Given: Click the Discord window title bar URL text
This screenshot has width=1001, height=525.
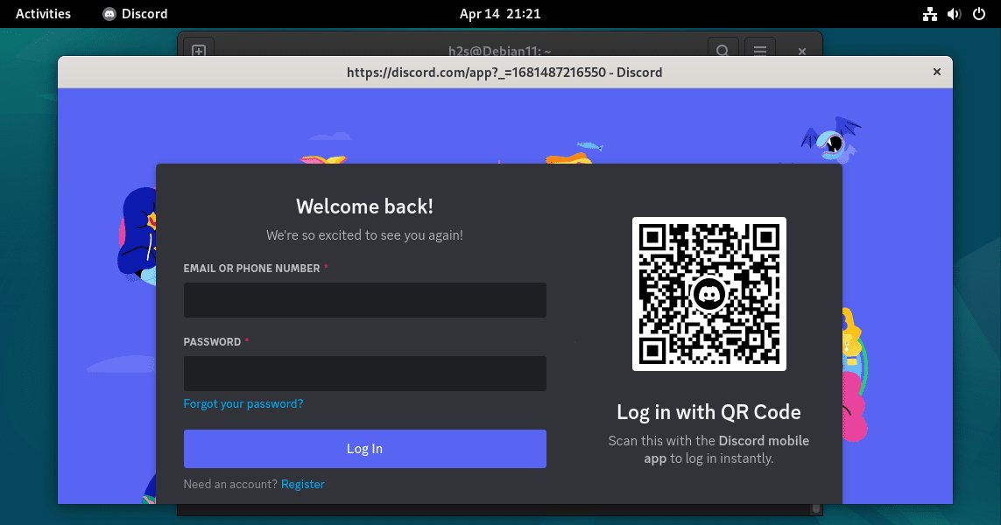Looking at the screenshot, I should (504, 72).
